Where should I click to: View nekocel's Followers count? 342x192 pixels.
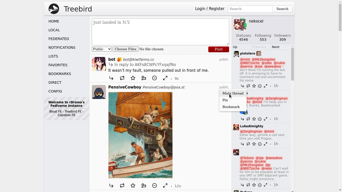click(x=282, y=37)
